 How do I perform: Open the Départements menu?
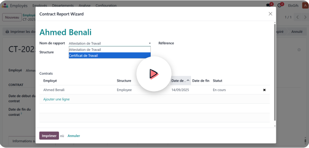click(x=63, y=6)
